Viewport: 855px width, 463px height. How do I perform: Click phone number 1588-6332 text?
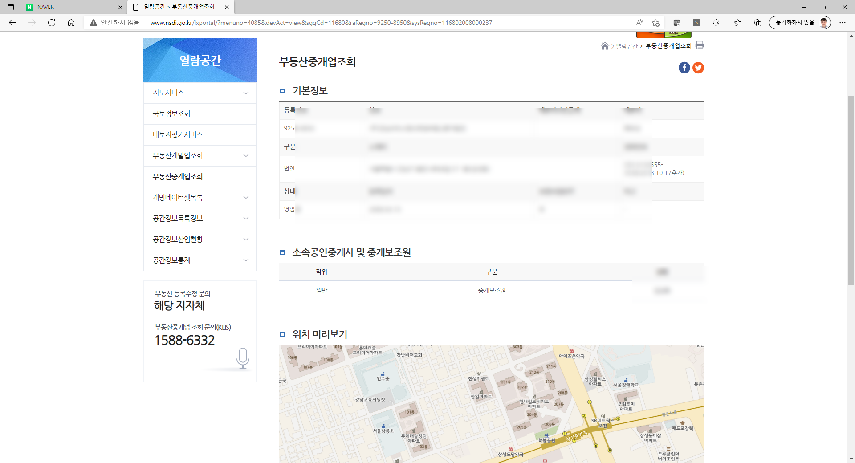pyautogui.click(x=184, y=341)
